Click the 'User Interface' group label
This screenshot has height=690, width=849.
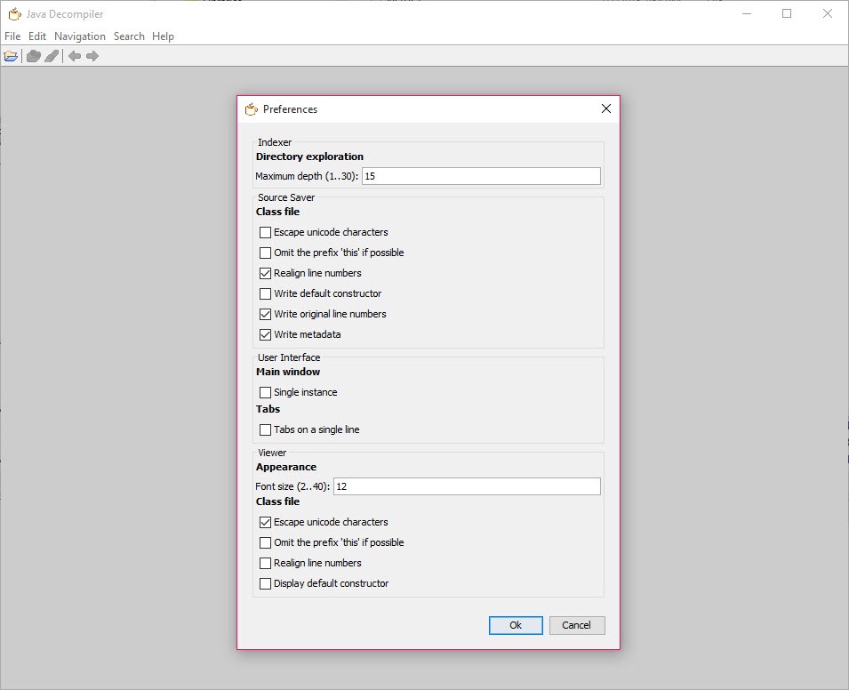click(x=289, y=357)
